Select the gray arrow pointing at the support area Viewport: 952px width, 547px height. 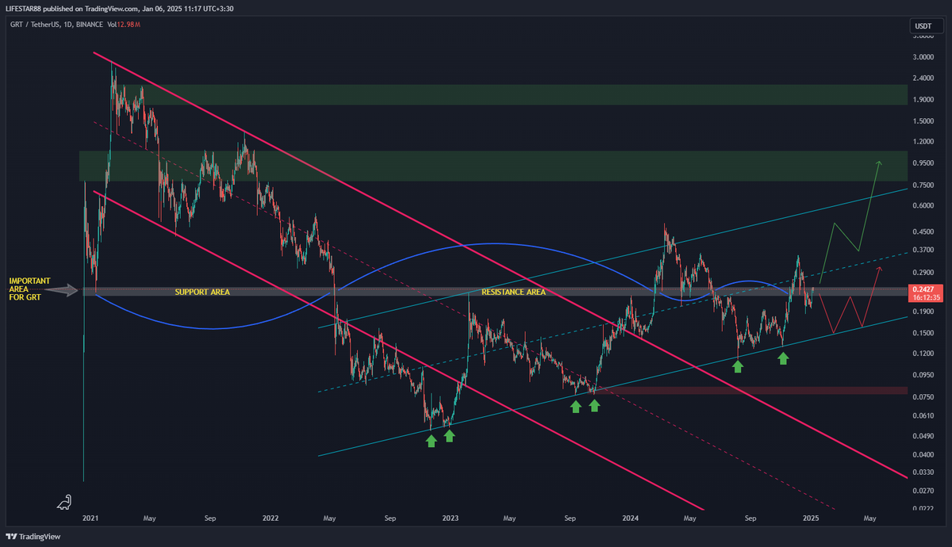click(x=67, y=291)
